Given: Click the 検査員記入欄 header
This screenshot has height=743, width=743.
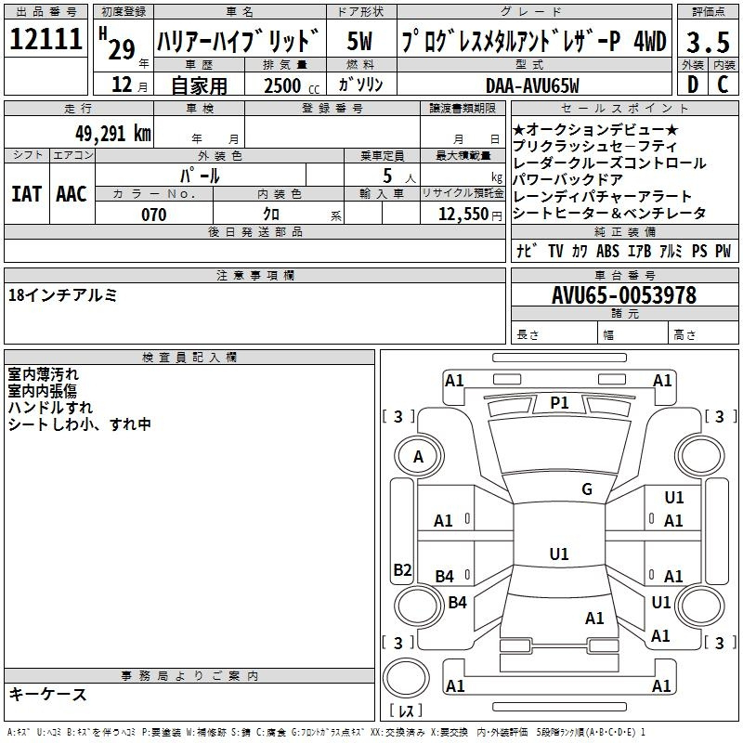Looking at the screenshot, I should (189, 358).
